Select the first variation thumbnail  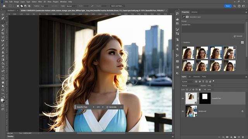(188, 53)
